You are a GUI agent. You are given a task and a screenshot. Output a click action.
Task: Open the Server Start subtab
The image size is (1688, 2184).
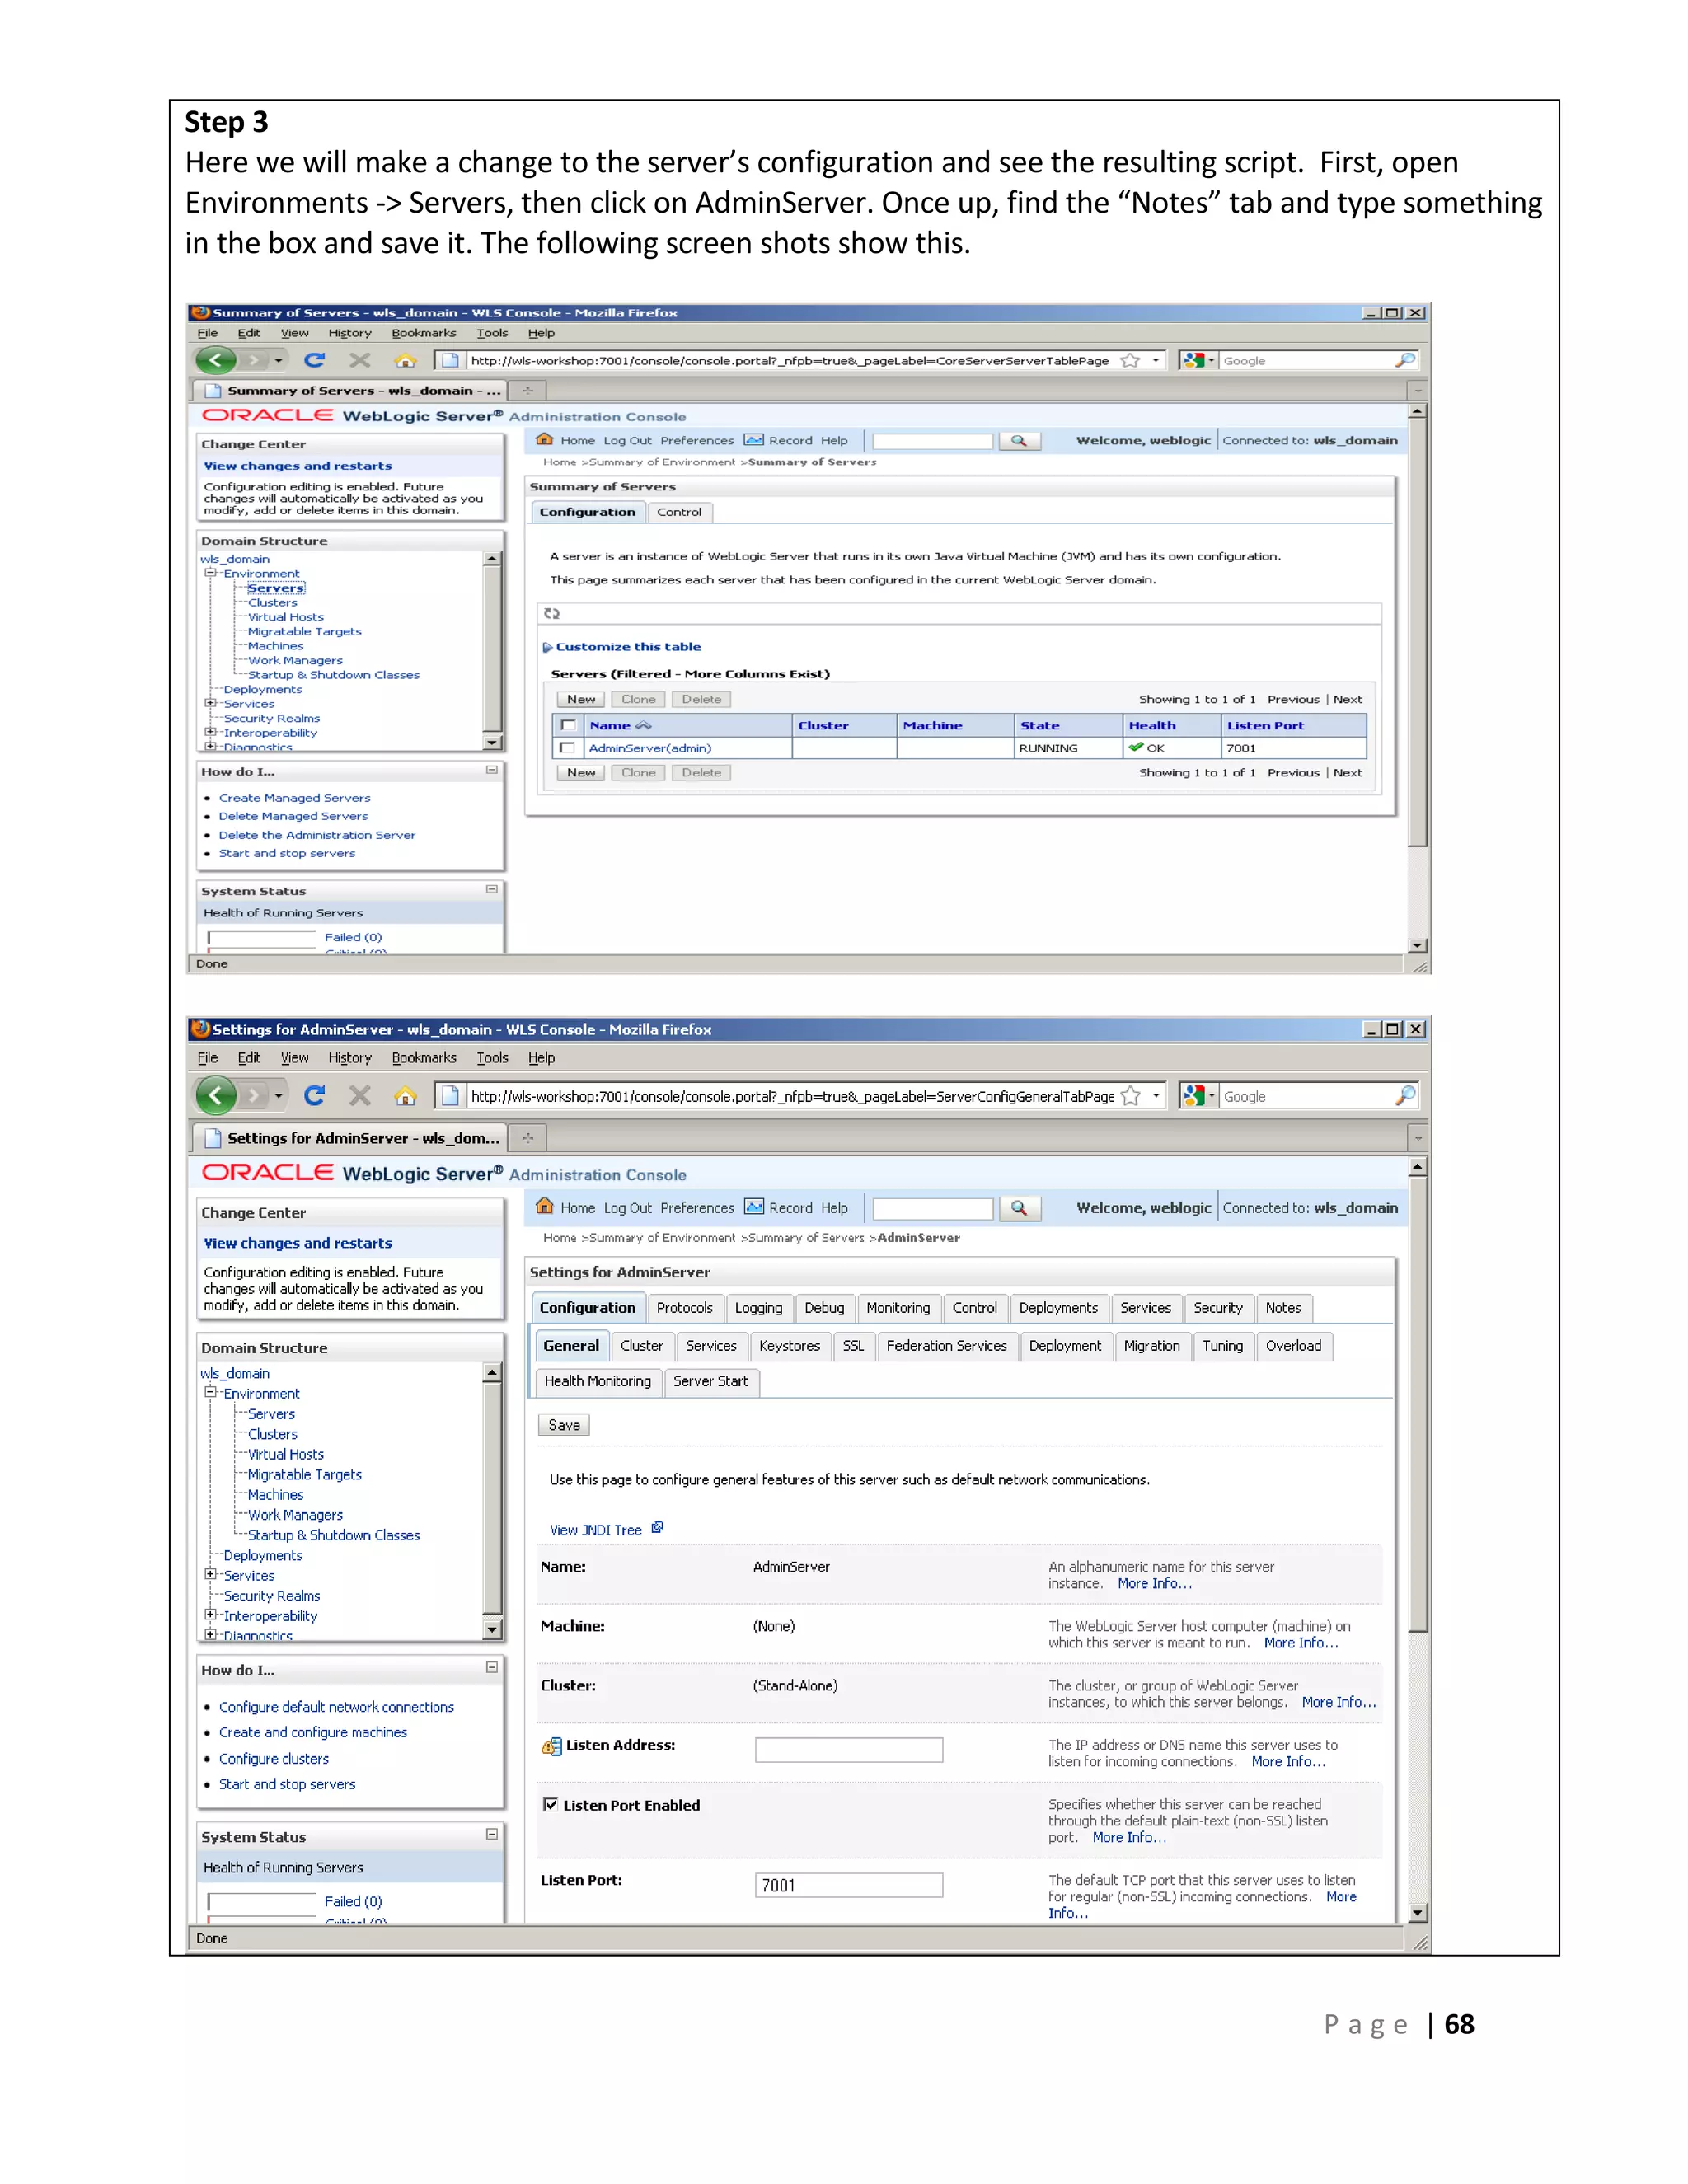[x=710, y=1381]
